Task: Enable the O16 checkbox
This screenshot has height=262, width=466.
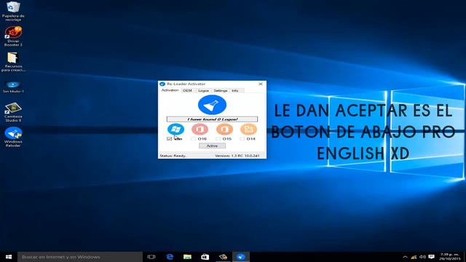Action: point(194,139)
